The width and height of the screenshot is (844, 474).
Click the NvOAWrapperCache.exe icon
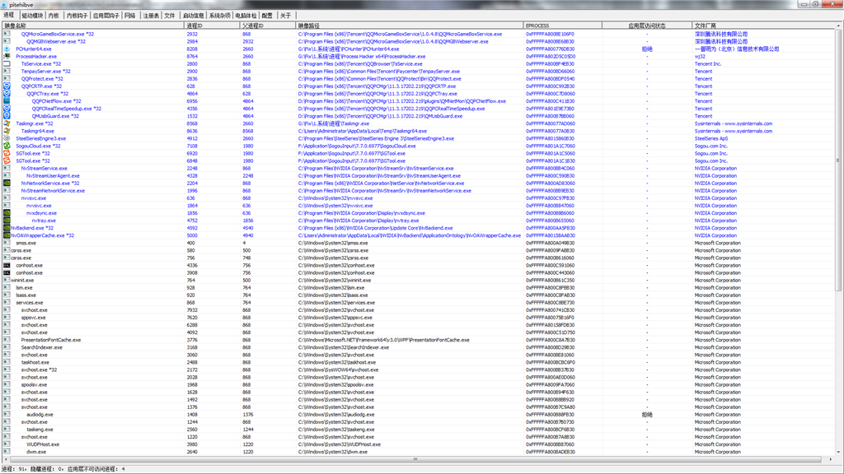[7, 235]
